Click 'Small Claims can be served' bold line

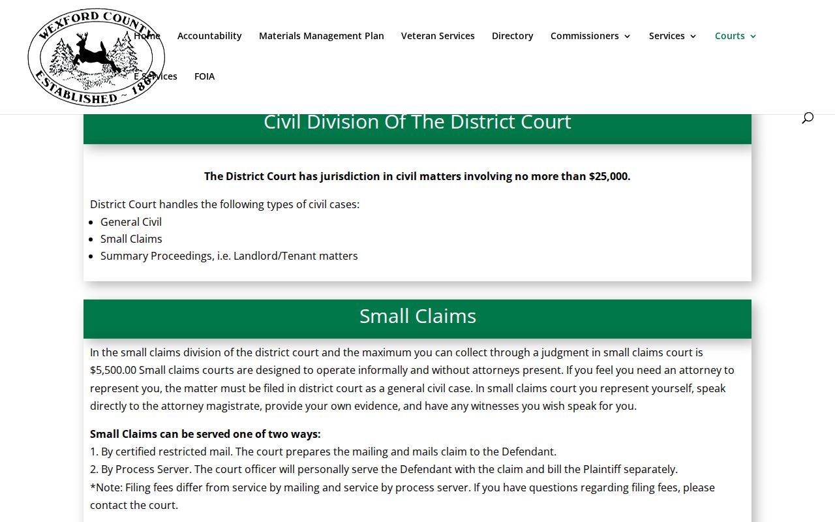coord(205,434)
